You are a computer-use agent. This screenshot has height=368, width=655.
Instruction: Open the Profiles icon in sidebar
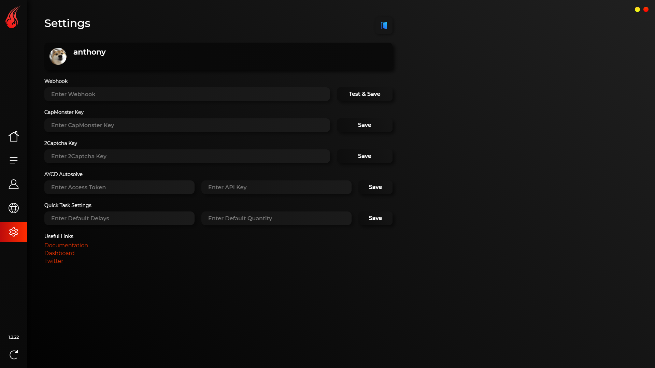pyautogui.click(x=14, y=184)
